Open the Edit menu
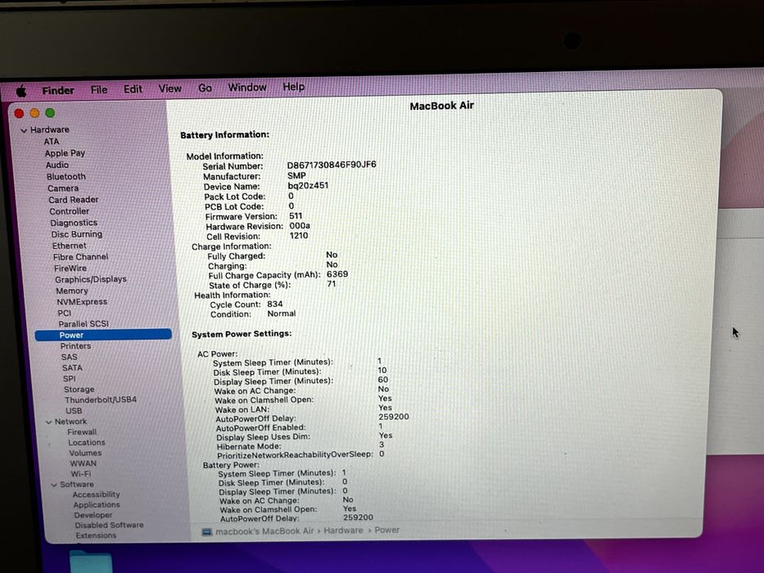764x573 pixels. [x=133, y=89]
